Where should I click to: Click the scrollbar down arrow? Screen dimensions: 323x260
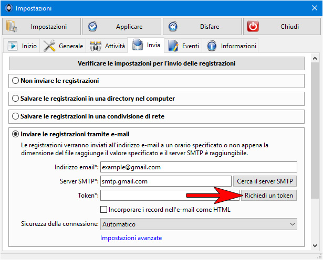[315, 246]
